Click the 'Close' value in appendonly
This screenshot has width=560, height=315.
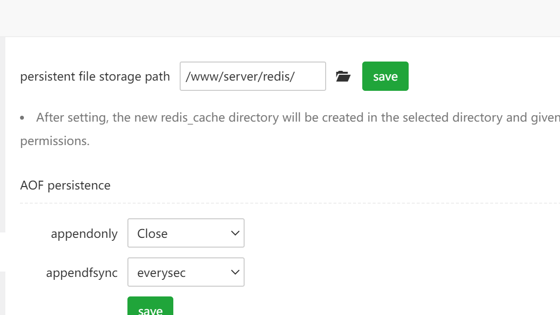(x=152, y=234)
